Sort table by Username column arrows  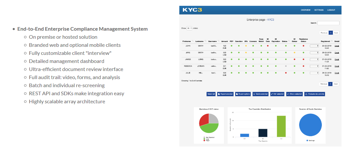click(x=219, y=41)
